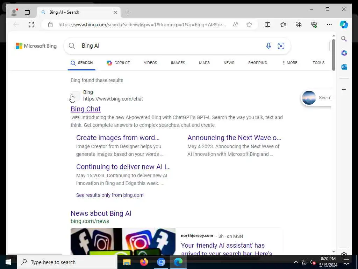Screen dimensions: 358x269
Task: Open the TOOLS options
Action: 319,63
